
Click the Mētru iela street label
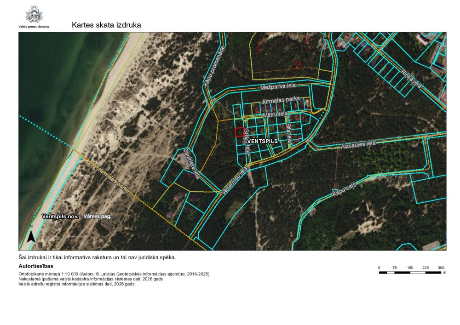[275, 114]
